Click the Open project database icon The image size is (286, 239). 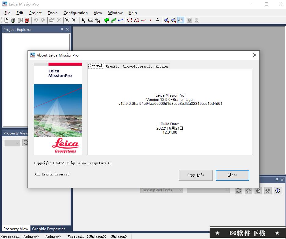pos(13,20)
